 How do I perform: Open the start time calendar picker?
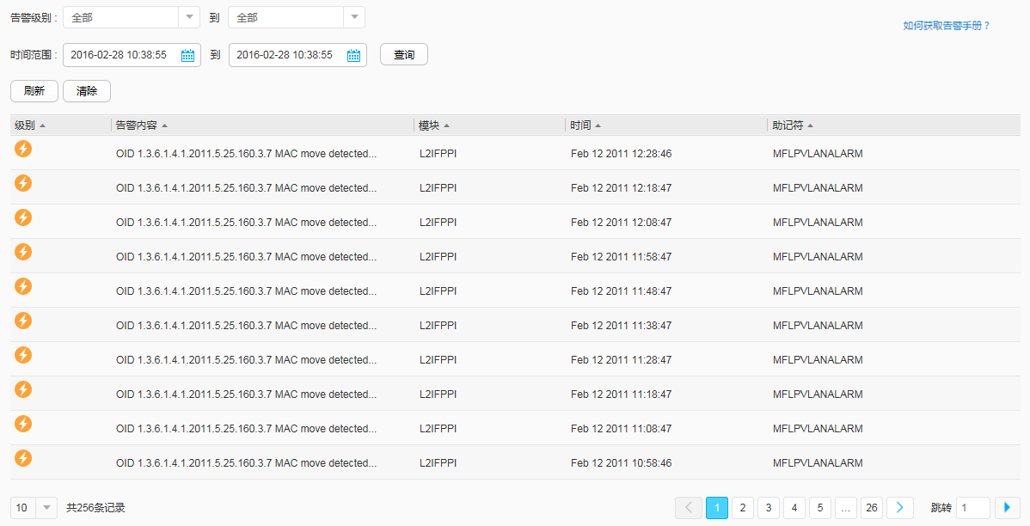(188, 55)
